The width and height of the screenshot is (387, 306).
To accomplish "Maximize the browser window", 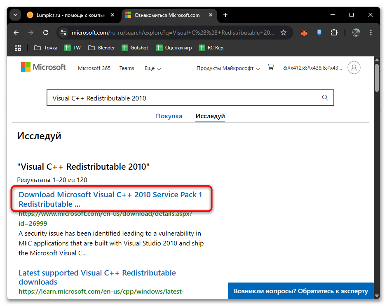I will pos(352,15).
